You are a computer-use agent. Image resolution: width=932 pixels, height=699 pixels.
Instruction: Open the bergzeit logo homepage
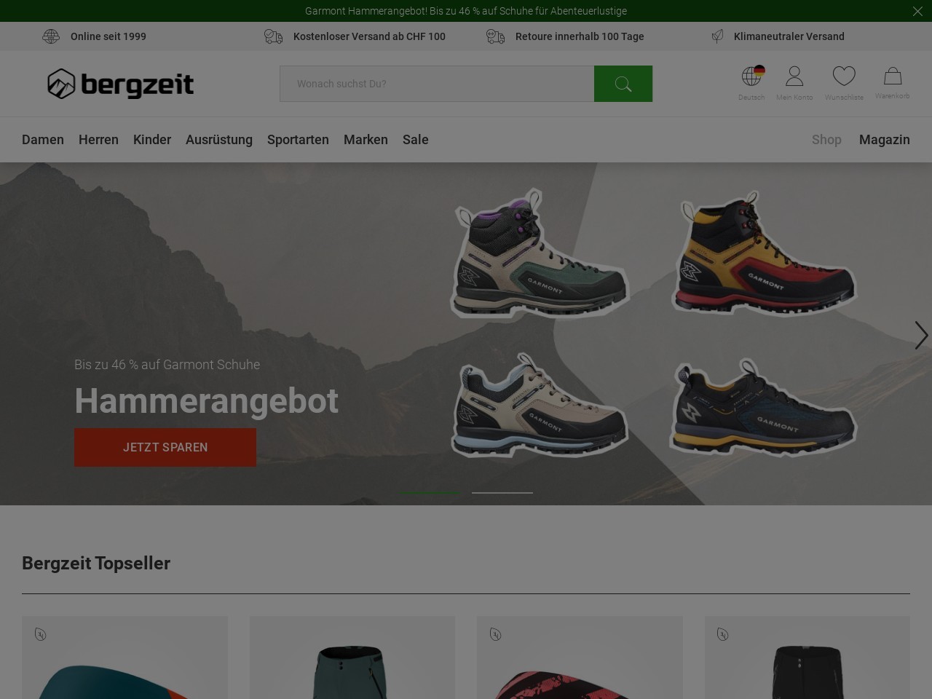[x=121, y=84]
